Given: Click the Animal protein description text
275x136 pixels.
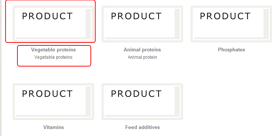Looking at the screenshot, I should pyautogui.click(x=142, y=57).
